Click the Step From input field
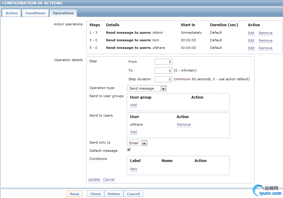283x198 pixels. (163, 62)
